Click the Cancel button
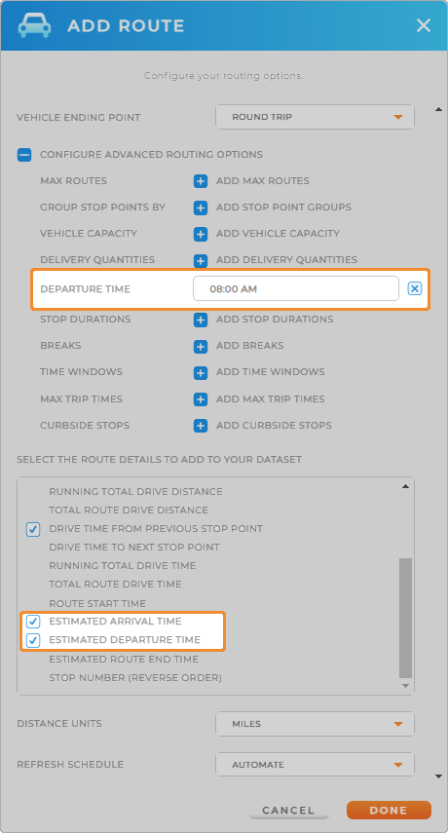The image size is (448, 833). click(x=288, y=811)
